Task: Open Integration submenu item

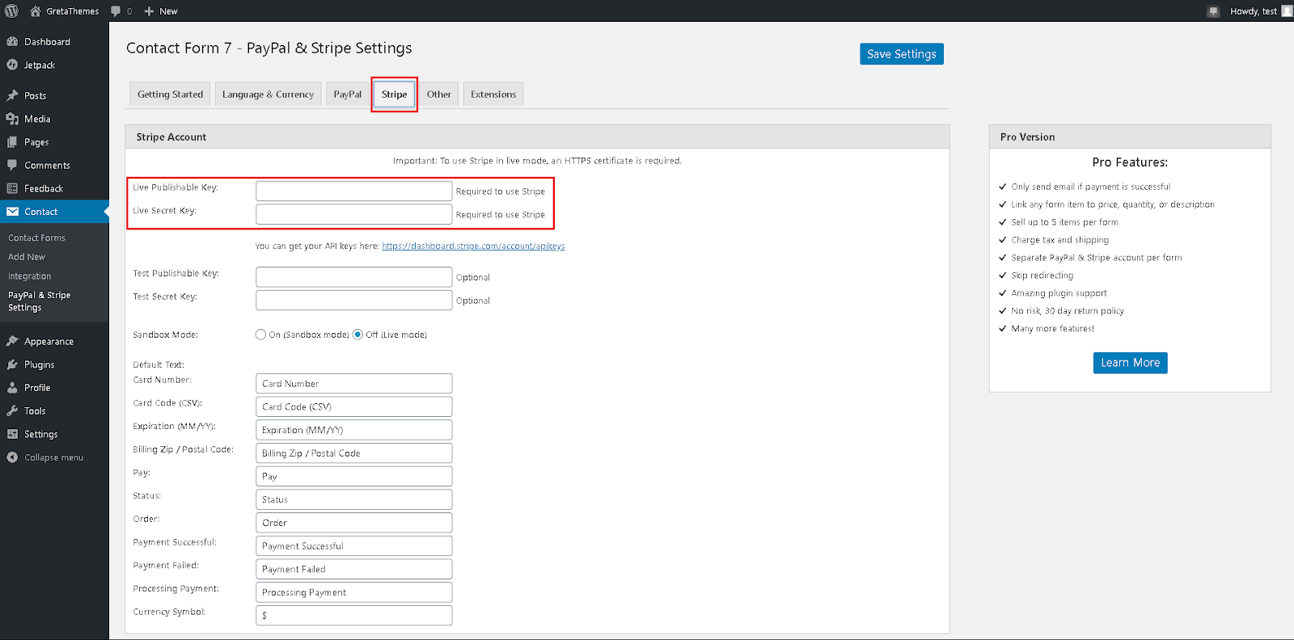Action: coord(30,276)
